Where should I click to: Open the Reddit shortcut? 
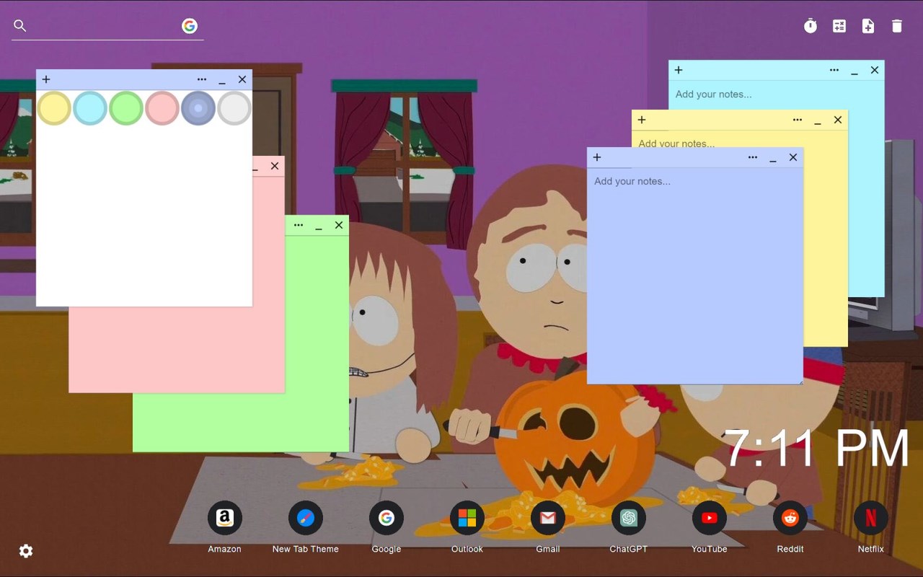click(790, 518)
